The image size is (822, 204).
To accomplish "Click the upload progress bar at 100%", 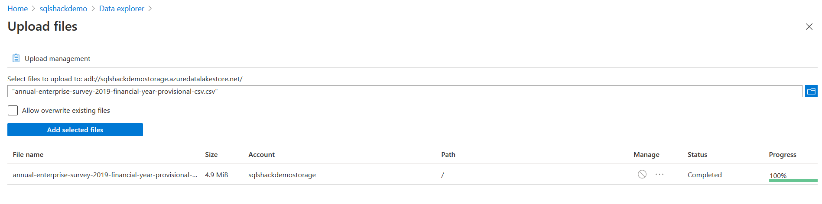I will coord(793,180).
